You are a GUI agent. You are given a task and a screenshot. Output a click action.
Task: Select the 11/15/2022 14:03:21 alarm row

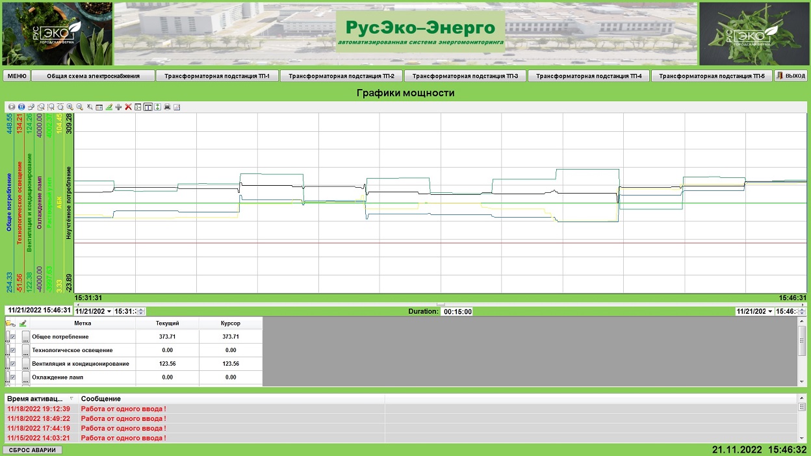pyautogui.click(x=401, y=438)
